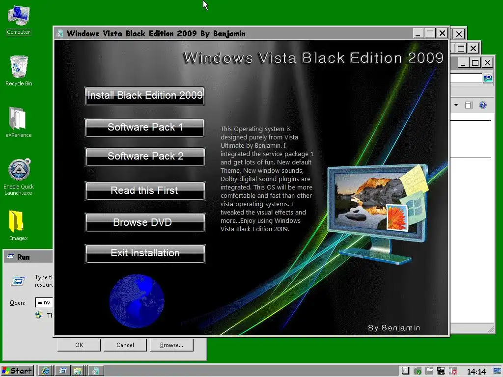Click the Run dialog title icon

10,256
